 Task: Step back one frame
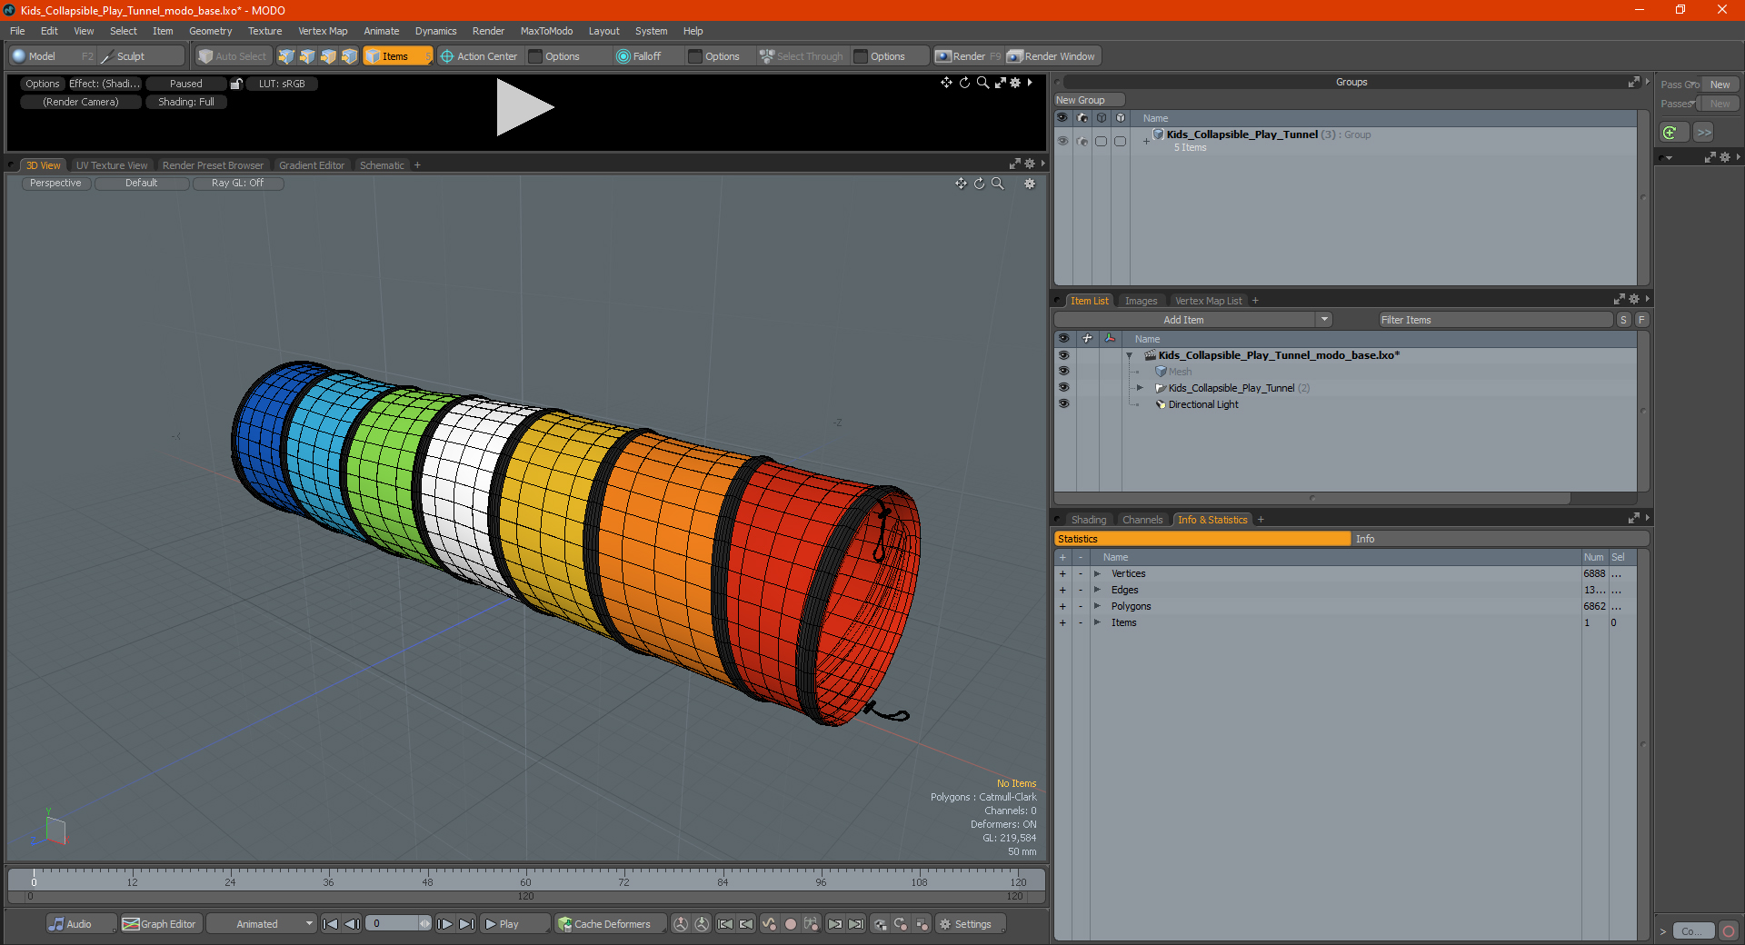(352, 924)
